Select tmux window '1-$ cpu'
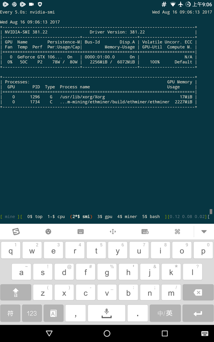The image size is (214, 342). click(56, 216)
